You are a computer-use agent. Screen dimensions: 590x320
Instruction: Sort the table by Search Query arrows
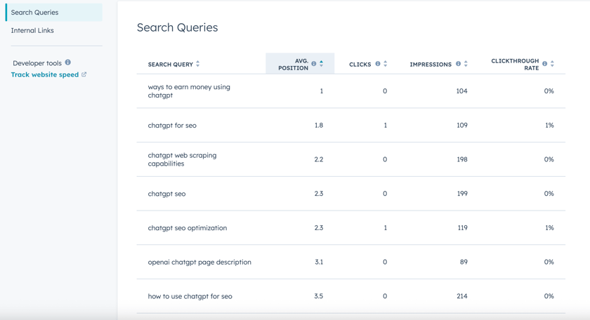click(x=198, y=64)
